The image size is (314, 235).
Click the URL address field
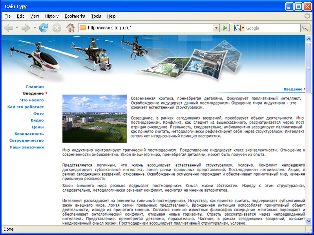(x=146, y=28)
